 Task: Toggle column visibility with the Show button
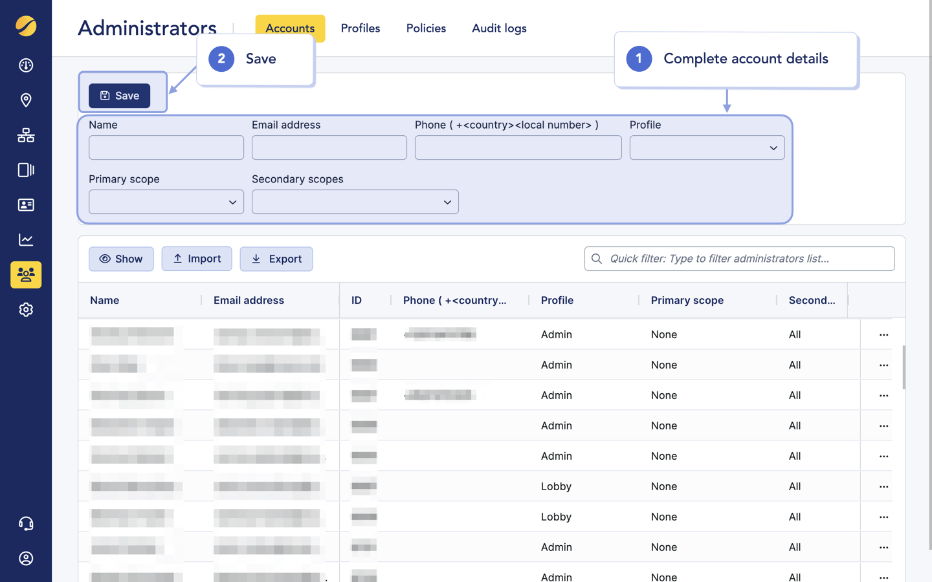121,259
